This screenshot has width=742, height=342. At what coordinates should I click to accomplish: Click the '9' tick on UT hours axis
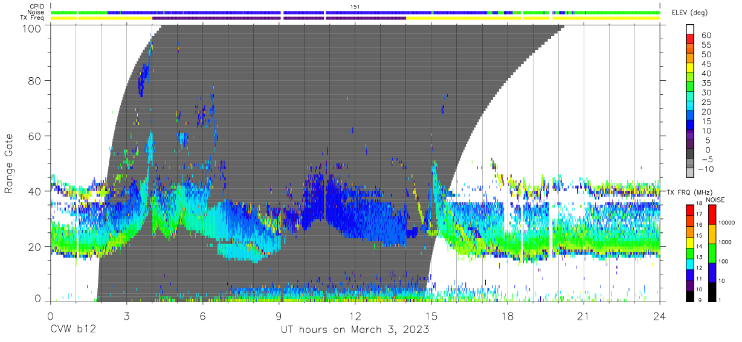(x=279, y=315)
